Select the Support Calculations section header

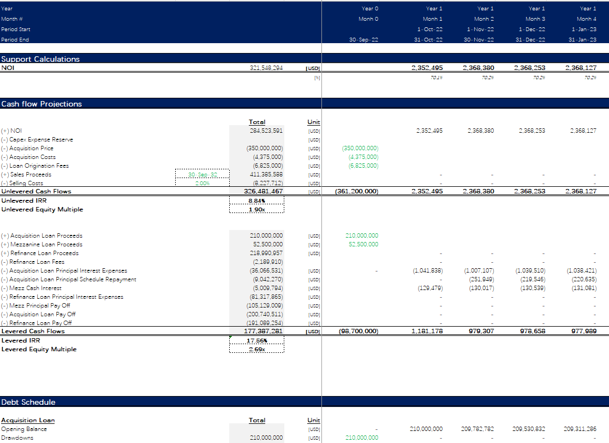(40, 59)
